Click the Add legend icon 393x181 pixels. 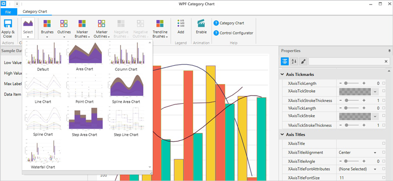(181, 24)
